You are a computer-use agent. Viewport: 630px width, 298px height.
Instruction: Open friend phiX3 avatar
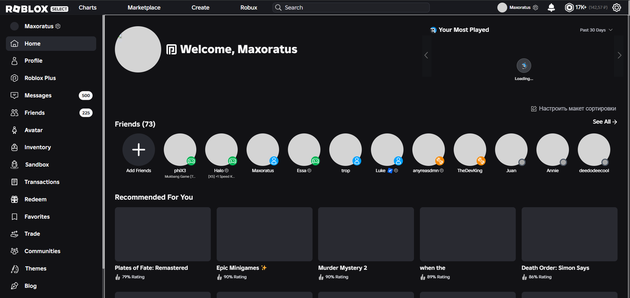pos(180,149)
